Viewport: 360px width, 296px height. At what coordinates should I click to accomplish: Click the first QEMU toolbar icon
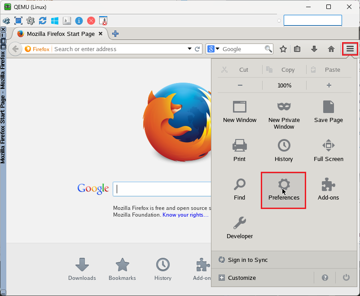click(x=6, y=21)
